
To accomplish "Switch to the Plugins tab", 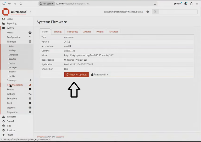I will 100,32.
